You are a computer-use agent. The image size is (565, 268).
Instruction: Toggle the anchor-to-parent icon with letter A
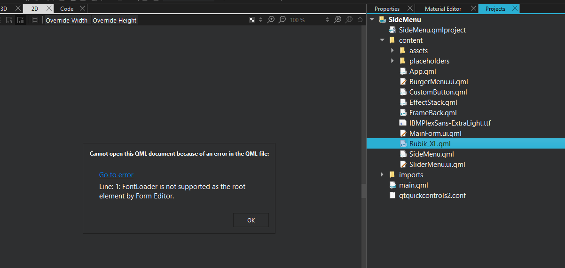9,20
